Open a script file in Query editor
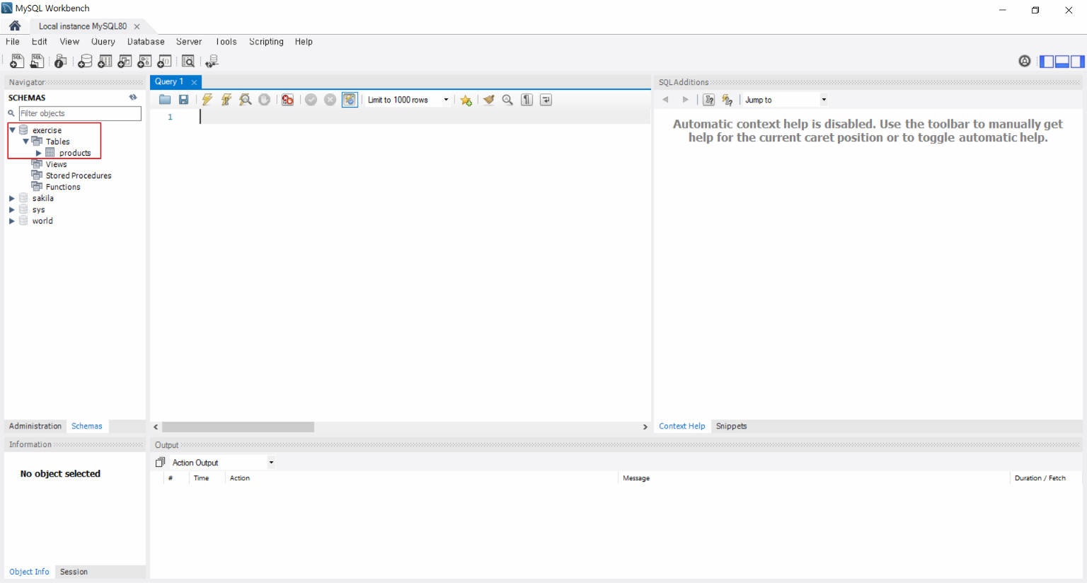1087x583 pixels. click(x=165, y=100)
